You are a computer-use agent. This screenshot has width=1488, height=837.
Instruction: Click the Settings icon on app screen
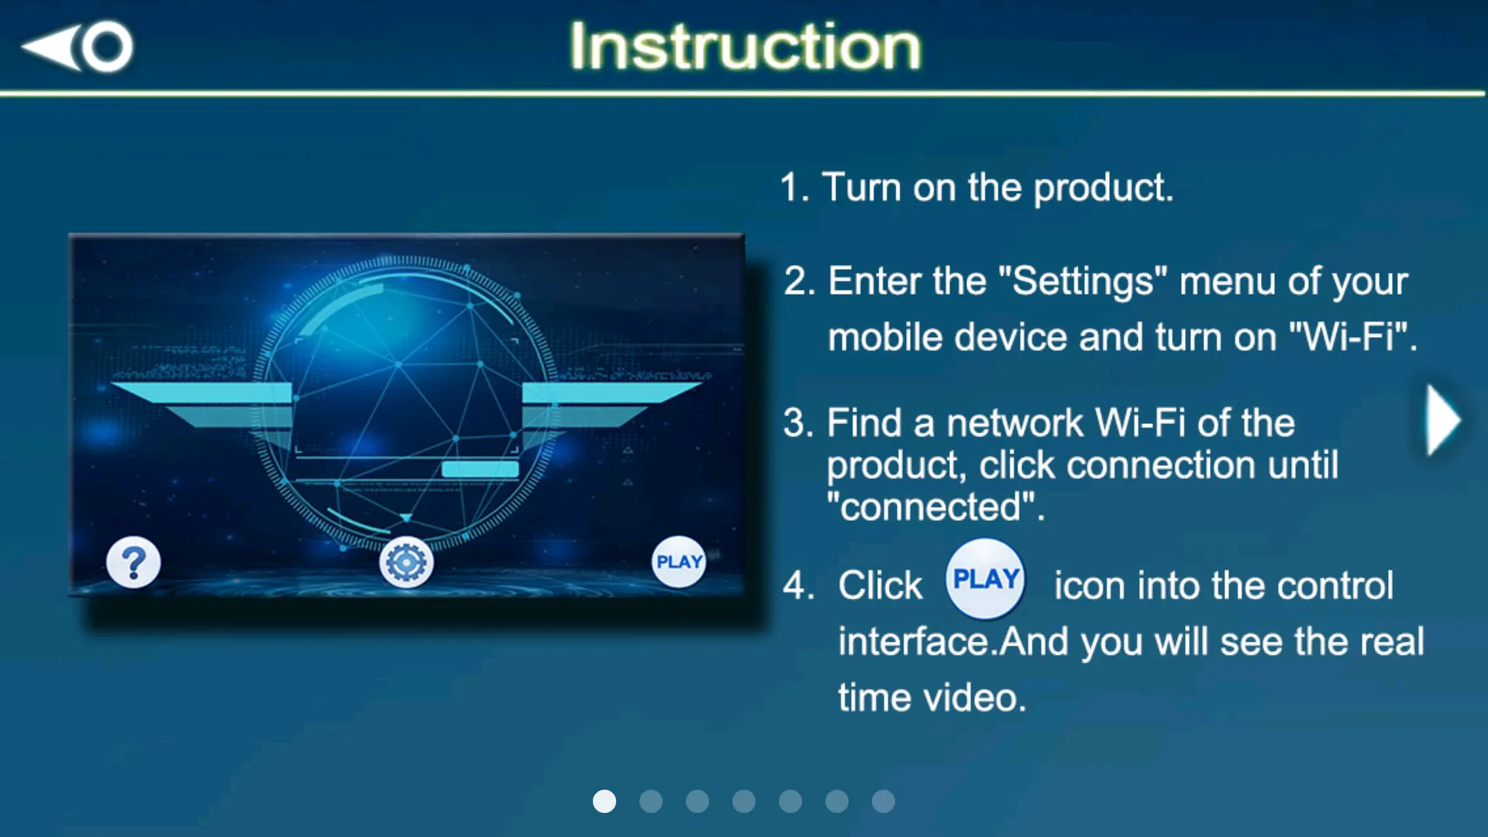click(406, 562)
